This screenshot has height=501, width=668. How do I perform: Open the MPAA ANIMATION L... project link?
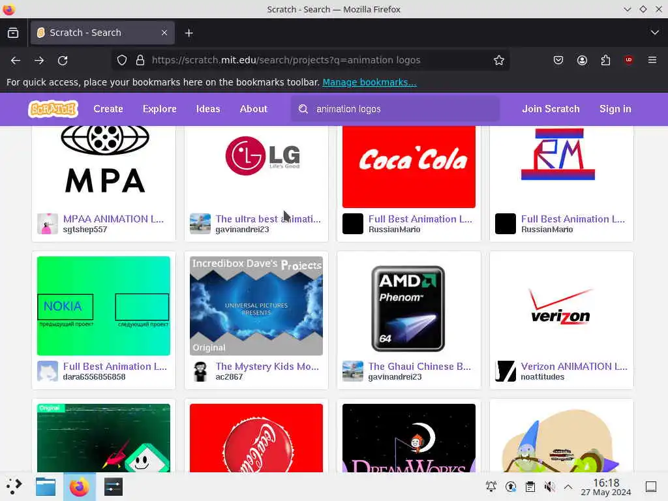click(114, 219)
